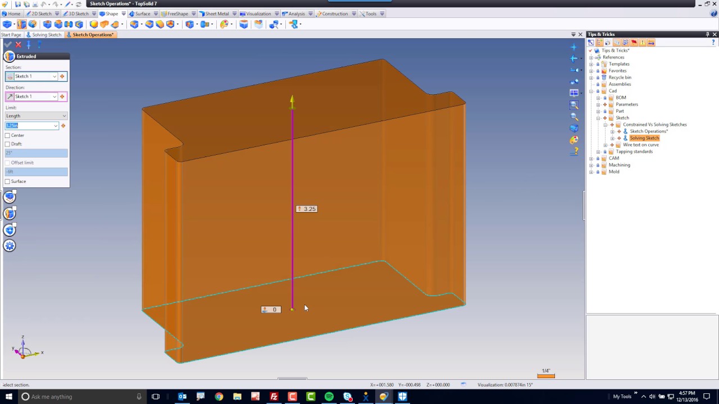This screenshot has height=404, width=719.
Task: Open the Section Sketch 1 dropdown
Action: coord(54,76)
